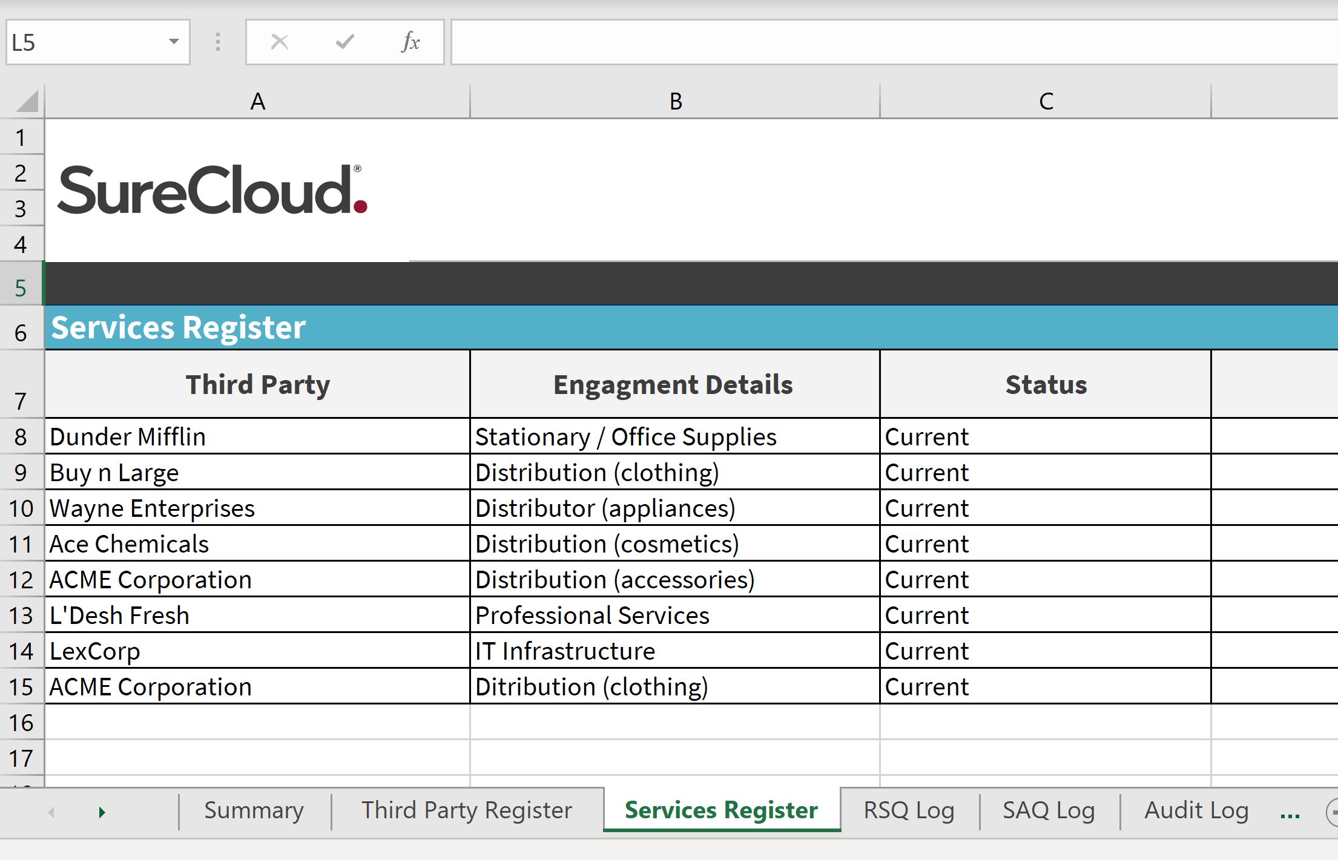Click the Buy n Large cell

(x=257, y=472)
